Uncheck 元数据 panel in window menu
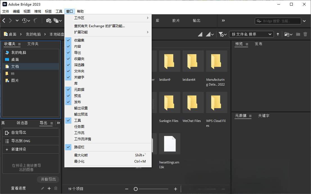 tap(108, 89)
